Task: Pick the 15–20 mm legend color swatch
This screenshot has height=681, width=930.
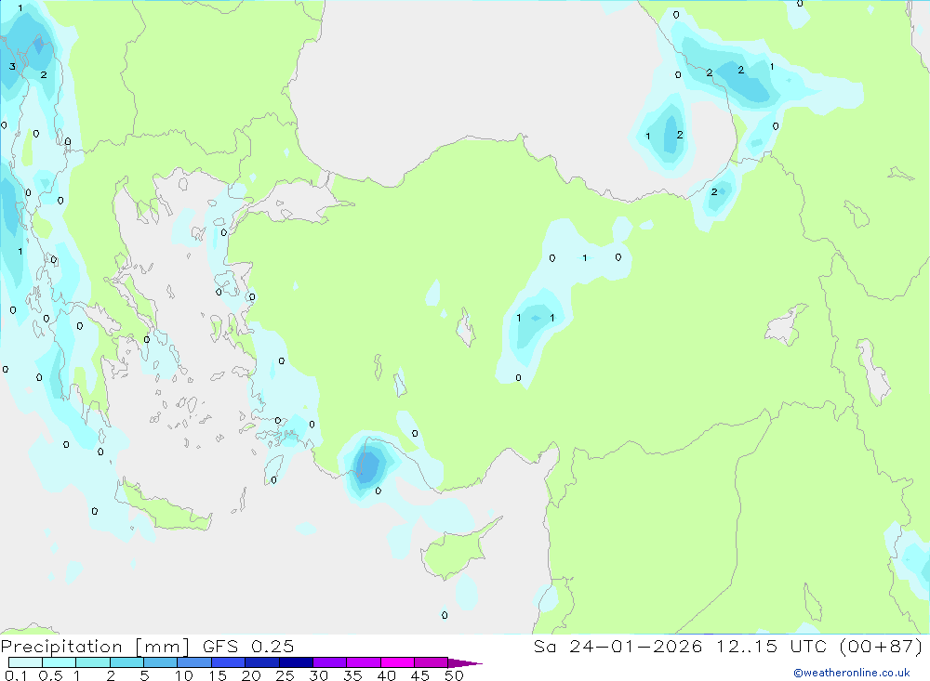Action: 228,662
